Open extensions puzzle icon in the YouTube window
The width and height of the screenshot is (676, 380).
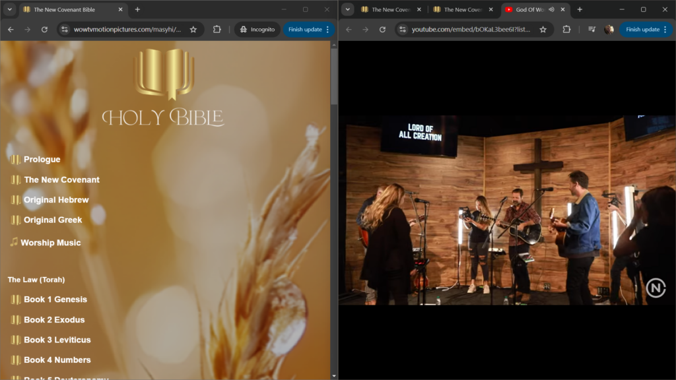coord(566,30)
